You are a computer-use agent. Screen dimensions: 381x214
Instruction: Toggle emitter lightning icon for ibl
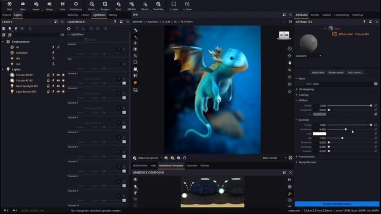pyautogui.click(x=53, y=47)
